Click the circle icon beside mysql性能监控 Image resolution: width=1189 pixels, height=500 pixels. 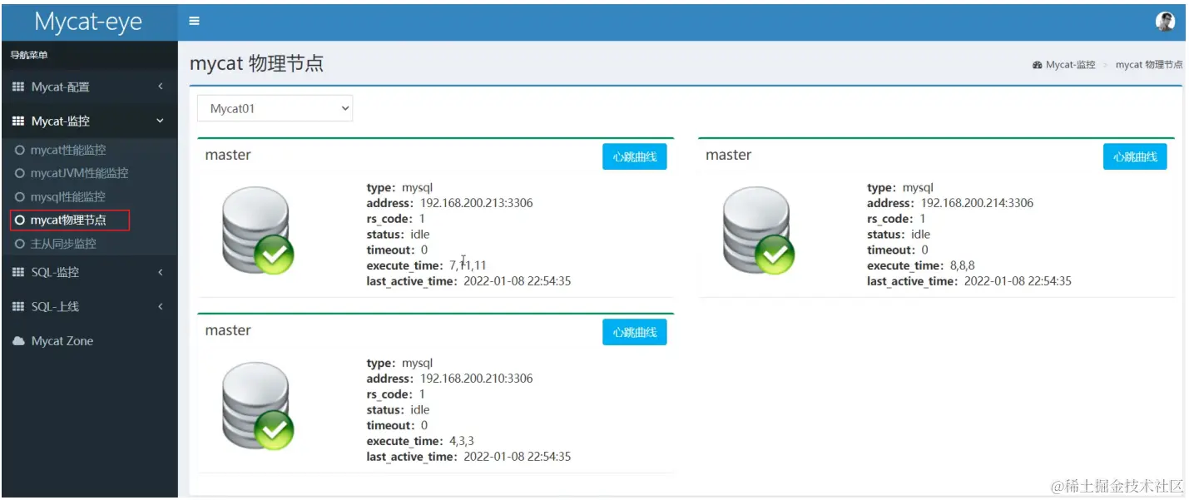point(20,197)
